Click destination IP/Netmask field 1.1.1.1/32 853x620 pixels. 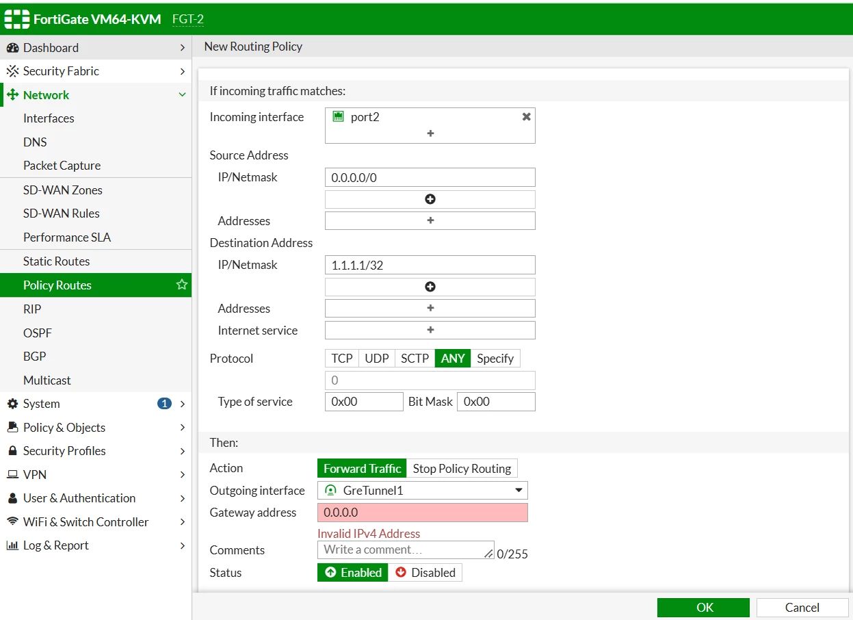pyautogui.click(x=430, y=265)
